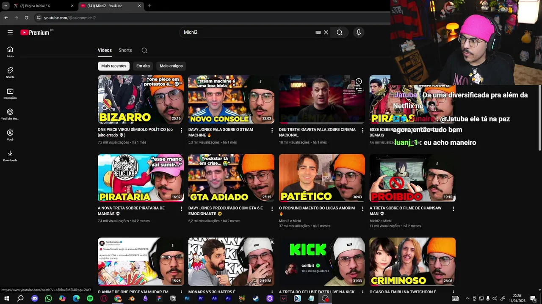
Task: Reload the current page
Action: [x=26, y=18]
